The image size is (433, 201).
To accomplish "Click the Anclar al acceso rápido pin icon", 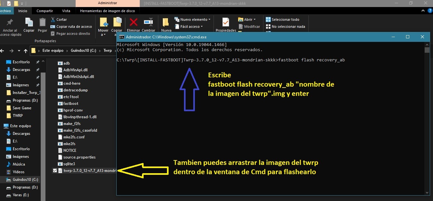I will (x=10, y=22).
